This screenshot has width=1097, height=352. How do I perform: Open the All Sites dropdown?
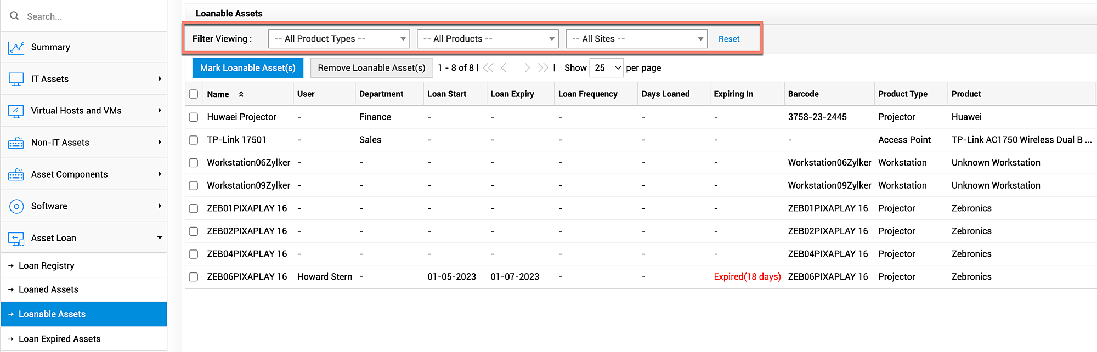click(x=636, y=39)
